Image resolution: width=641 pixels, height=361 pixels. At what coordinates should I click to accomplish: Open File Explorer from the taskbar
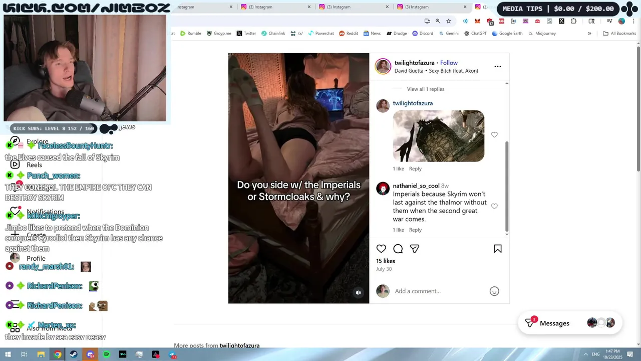(x=41, y=354)
